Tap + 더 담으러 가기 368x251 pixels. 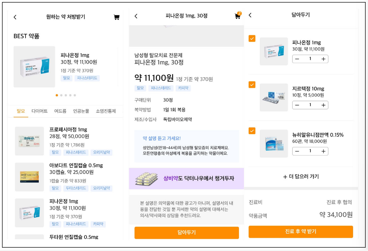click(301, 177)
